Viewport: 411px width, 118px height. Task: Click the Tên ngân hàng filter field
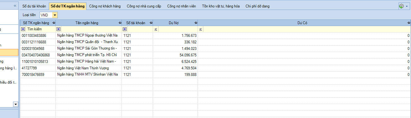(x=91, y=29)
